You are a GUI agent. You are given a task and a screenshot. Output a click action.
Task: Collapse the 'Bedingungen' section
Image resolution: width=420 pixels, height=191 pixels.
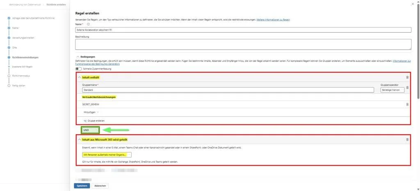tap(77, 56)
